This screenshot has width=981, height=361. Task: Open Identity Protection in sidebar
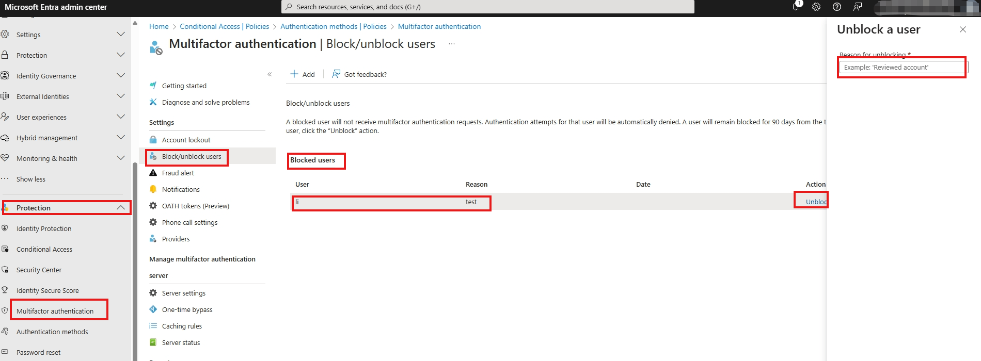(44, 228)
